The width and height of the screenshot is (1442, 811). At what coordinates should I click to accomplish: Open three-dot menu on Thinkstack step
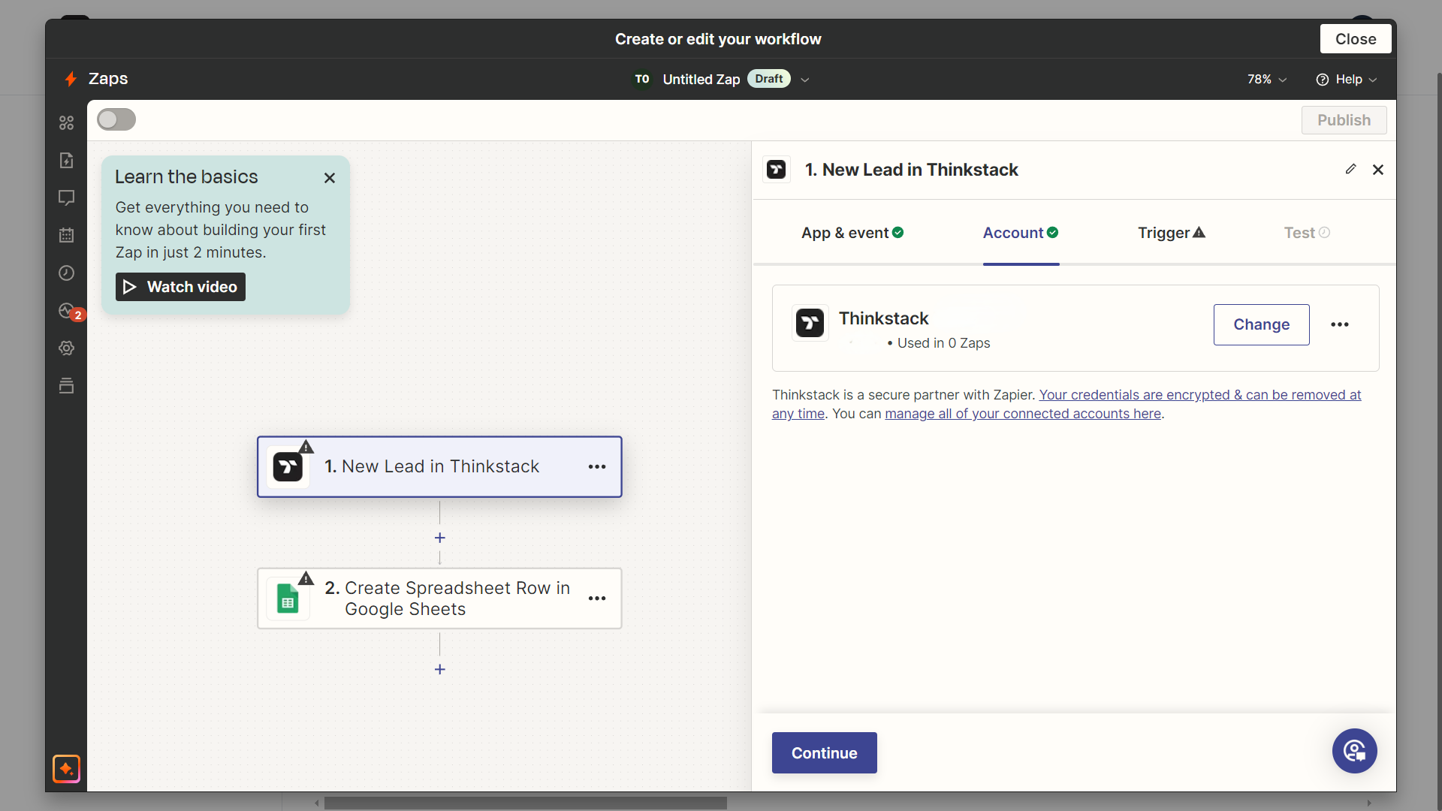pyautogui.click(x=597, y=466)
